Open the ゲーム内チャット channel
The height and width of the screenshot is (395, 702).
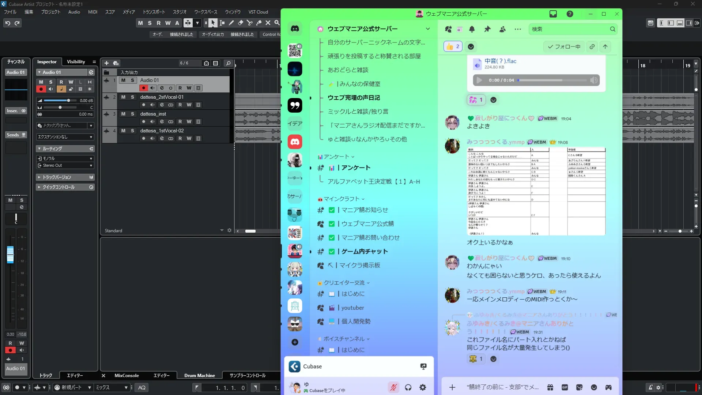(364, 252)
